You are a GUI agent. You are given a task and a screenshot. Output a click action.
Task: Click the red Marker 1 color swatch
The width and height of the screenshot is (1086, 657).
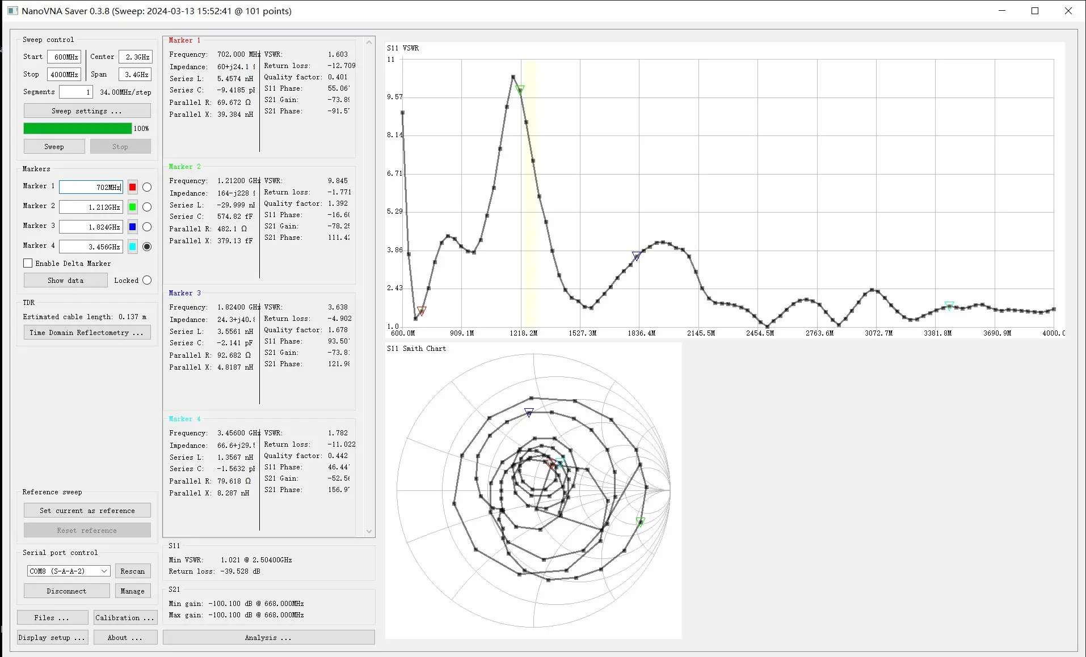(x=132, y=187)
